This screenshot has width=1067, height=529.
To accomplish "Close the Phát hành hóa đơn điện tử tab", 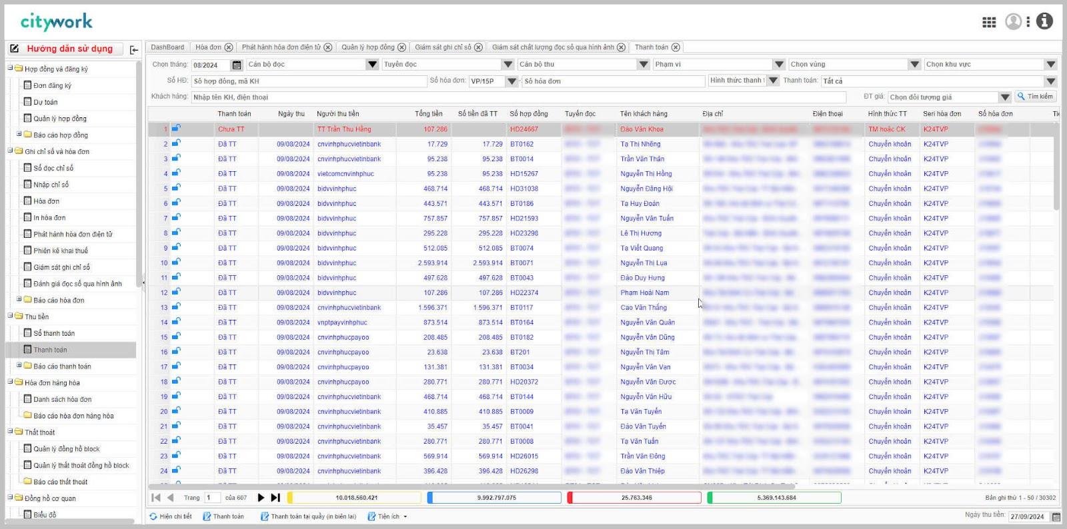I will pos(327,47).
